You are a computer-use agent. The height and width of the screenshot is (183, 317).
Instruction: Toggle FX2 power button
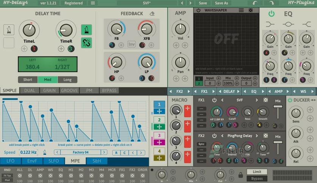214,136
